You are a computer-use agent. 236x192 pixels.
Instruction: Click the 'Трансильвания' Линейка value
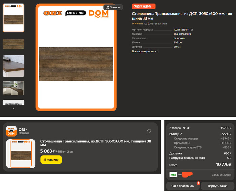point(182,34)
